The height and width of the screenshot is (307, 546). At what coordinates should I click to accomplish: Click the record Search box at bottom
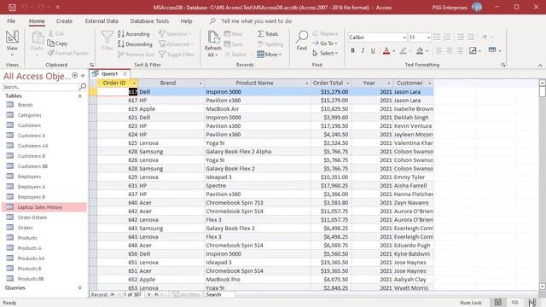click(220, 294)
